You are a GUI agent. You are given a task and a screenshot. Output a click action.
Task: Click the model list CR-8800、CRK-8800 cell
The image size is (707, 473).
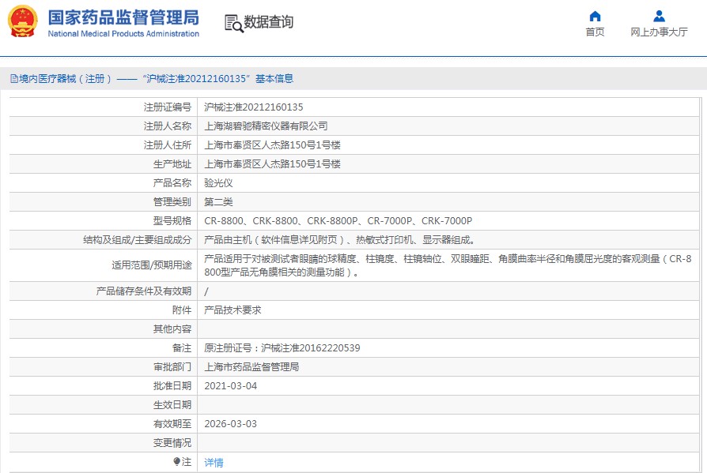click(338, 220)
